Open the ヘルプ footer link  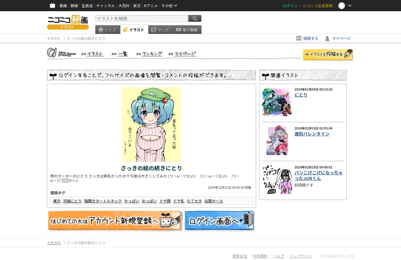[x=279, y=256]
